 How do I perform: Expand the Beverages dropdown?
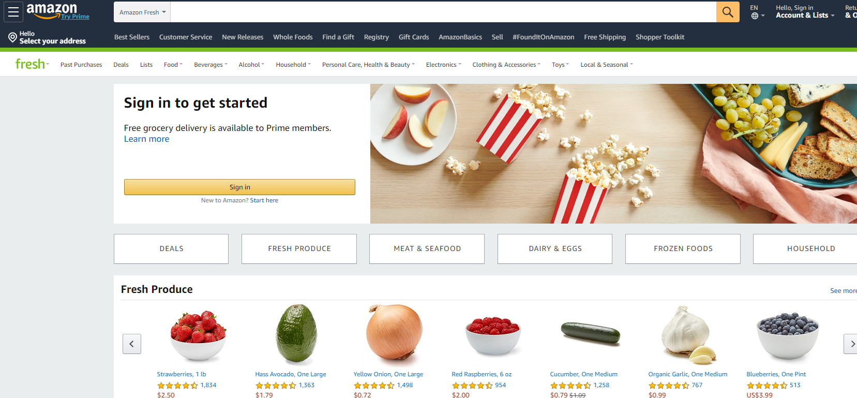(211, 65)
